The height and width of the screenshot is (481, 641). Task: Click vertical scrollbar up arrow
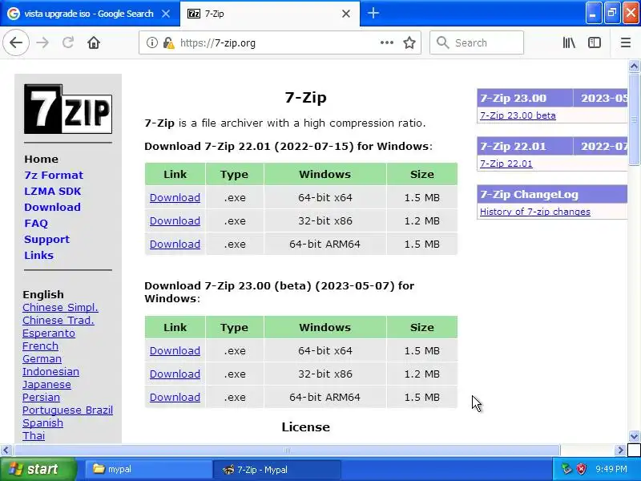pyautogui.click(x=634, y=67)
